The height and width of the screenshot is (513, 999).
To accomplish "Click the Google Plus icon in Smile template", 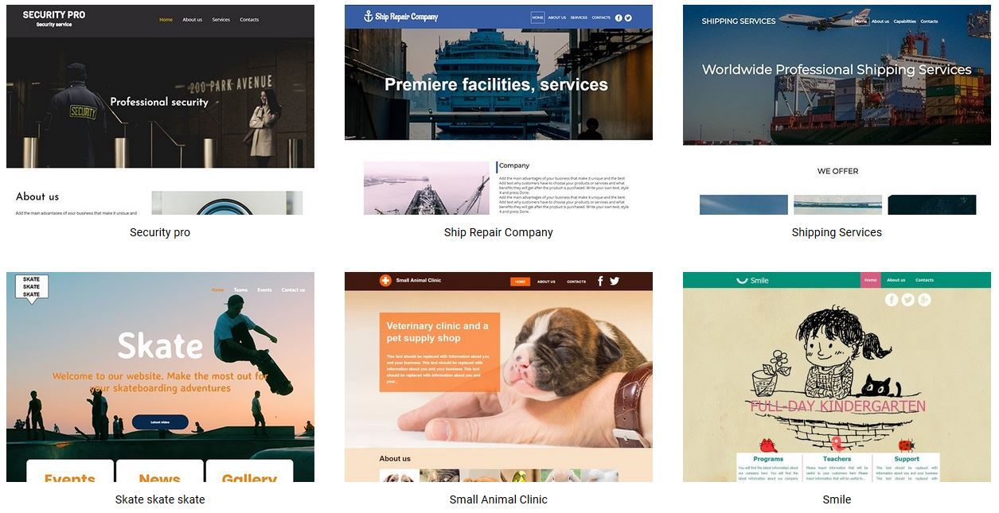I will pyautogui.click(x=924, y=300).
